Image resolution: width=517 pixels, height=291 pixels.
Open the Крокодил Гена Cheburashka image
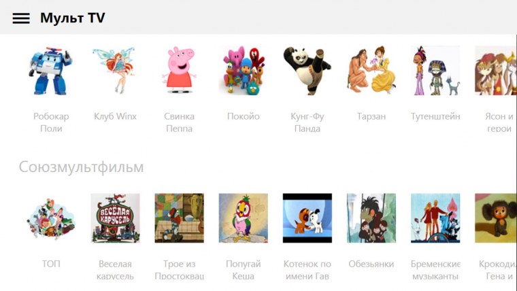495,218
